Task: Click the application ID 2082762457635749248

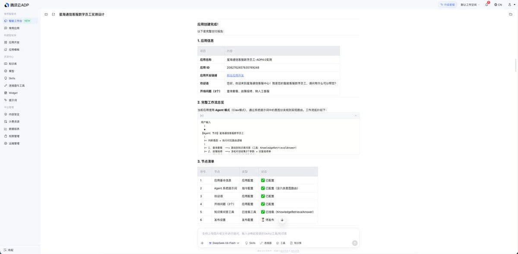Action: click(243, 67)
